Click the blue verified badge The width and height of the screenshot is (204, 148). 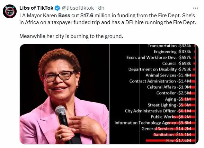click(x=57, y=8)
